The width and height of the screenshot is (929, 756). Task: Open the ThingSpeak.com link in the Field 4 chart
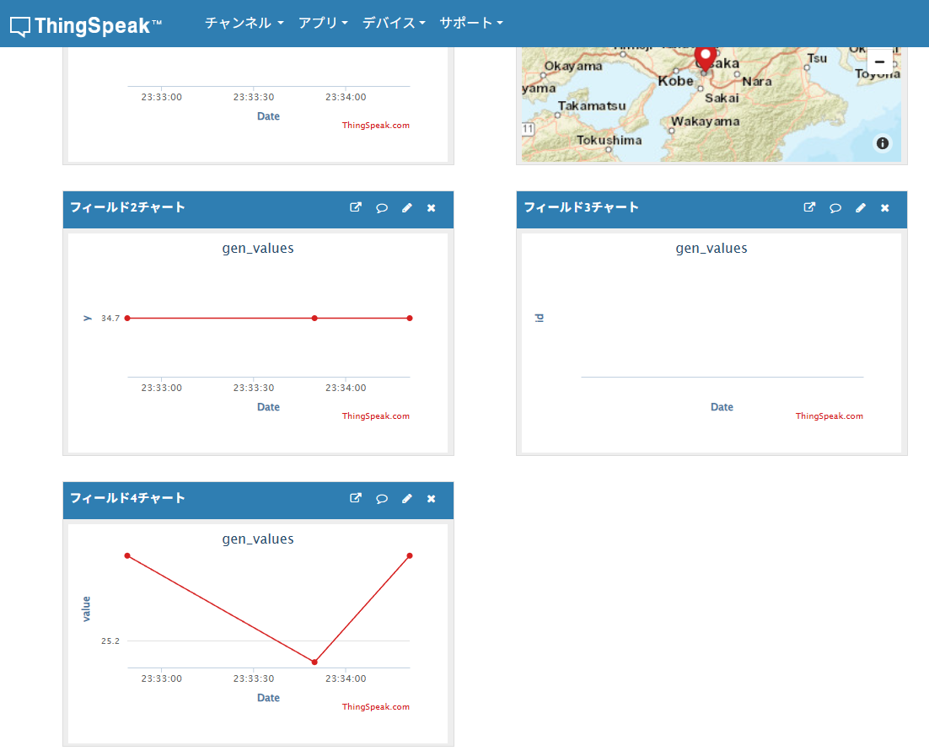[x=376, y=707]
